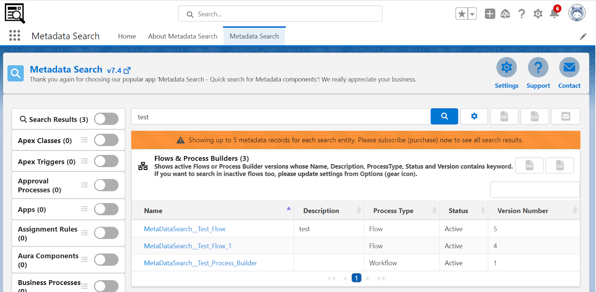Image resolution: width=596 pixels, height=292 pixels.
Task: Open the user profile avatar
Action: click(577, 13)
